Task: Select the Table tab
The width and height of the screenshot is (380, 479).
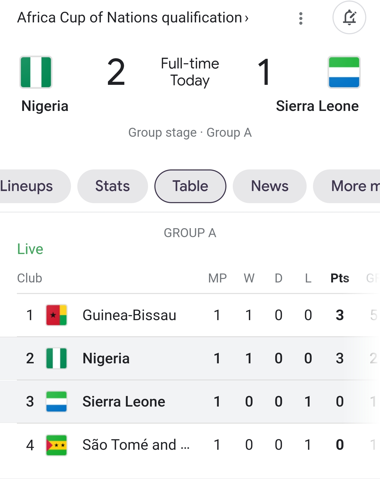Action: pos(190,186)
